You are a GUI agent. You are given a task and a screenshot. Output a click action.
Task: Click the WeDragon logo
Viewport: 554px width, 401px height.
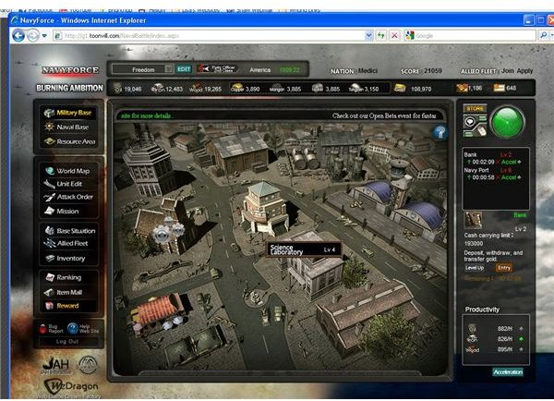click(71, 386)
